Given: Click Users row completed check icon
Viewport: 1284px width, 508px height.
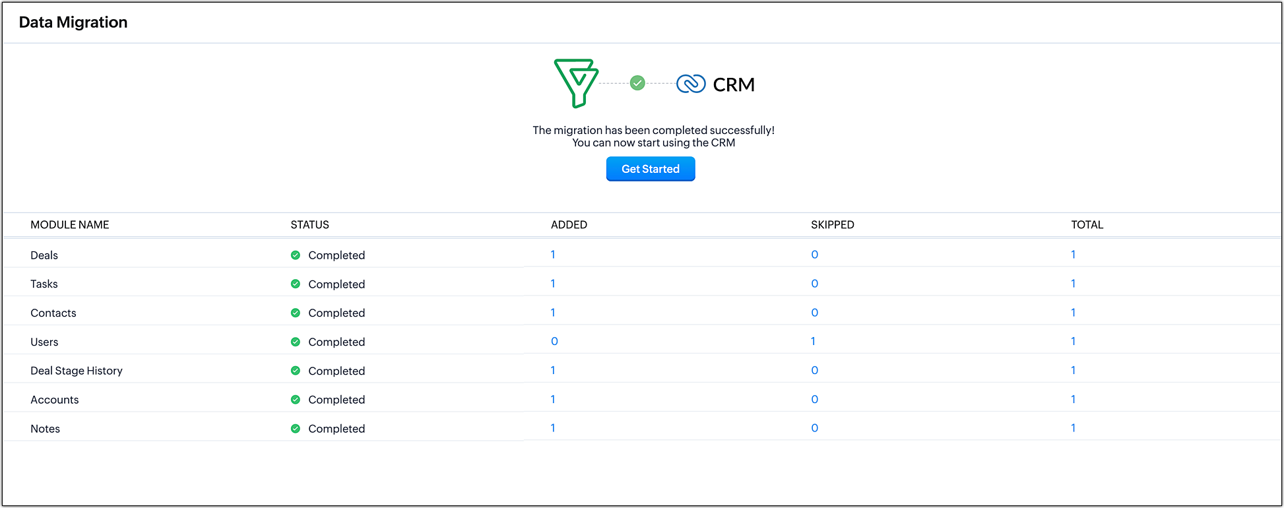Looking at the screenshot, I should [x=296, y=342].
